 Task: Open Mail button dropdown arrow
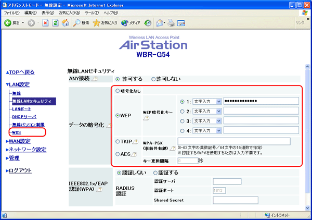point(164,23)
